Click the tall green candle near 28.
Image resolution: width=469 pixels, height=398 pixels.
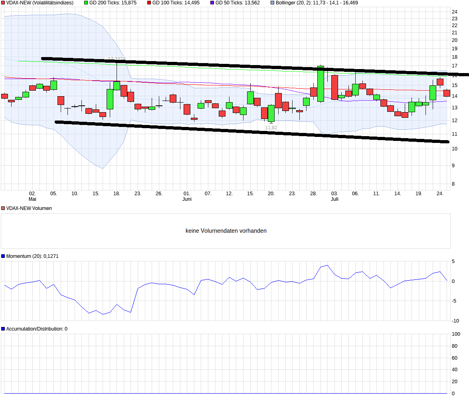[321, 84]
